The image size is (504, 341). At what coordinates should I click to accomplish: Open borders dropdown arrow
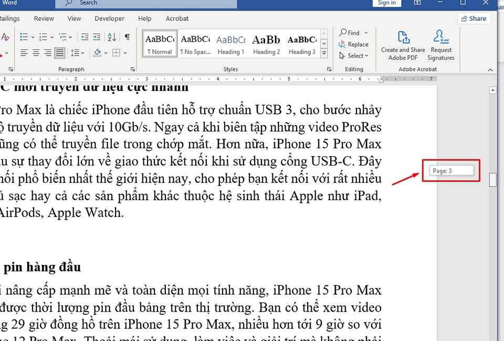tap(125, 53)
